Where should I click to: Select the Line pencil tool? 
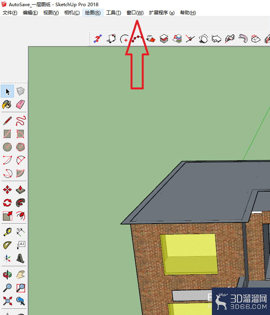pos(7,121)
